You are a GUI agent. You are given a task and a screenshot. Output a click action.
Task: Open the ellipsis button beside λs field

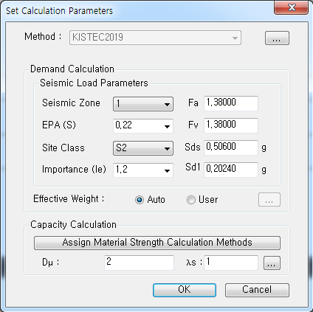pos(272,263)
